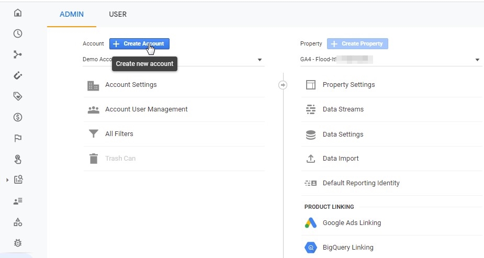Viewport: 484px width, 258px height.
Task: Click the BigQuery hexagon icon
Action: coord(311,248)
